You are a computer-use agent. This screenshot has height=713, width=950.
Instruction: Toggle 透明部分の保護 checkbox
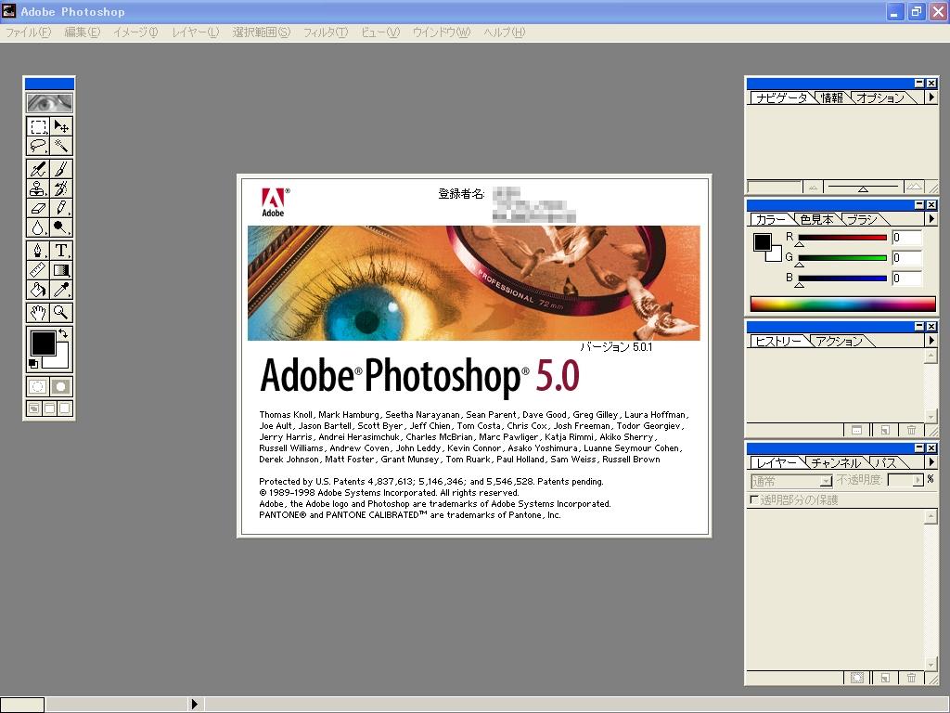coord(754,499)
